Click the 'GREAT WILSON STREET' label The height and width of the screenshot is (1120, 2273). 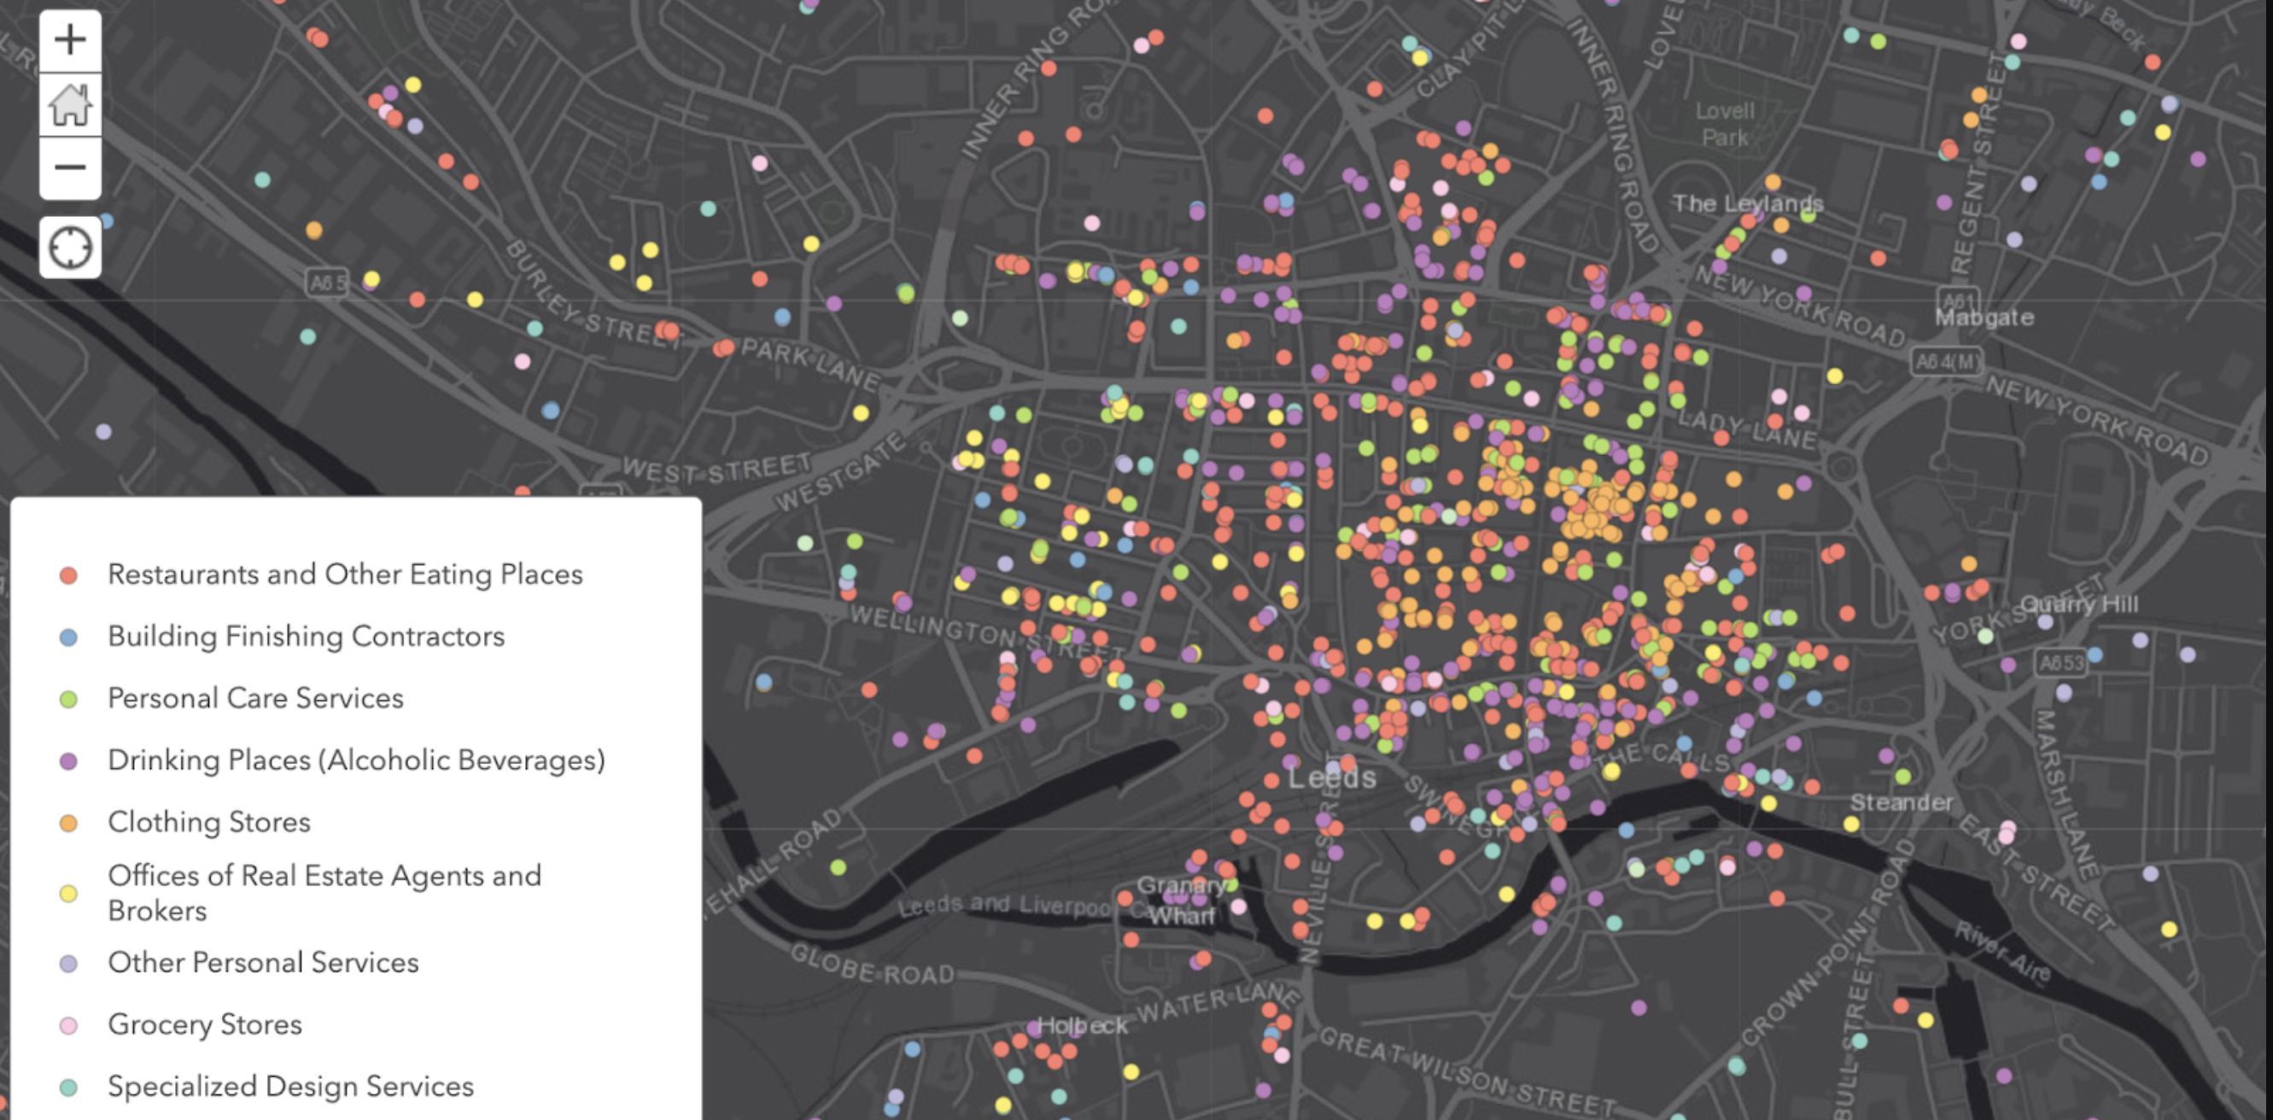click(x=1466, y=1071)
